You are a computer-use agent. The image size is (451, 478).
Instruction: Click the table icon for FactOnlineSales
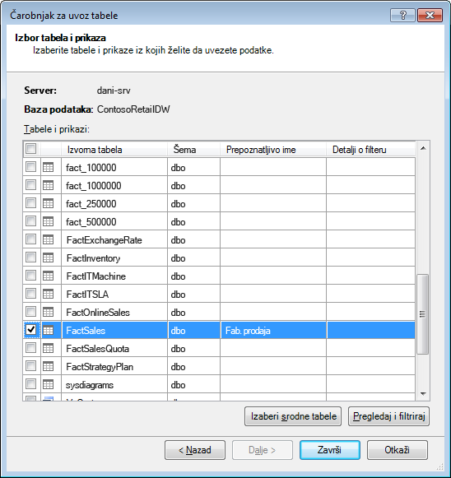[49, 312]
